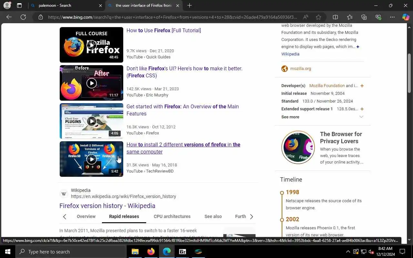
Task: Click the globe icon beside mozilla.org
Action: point(285,69)
